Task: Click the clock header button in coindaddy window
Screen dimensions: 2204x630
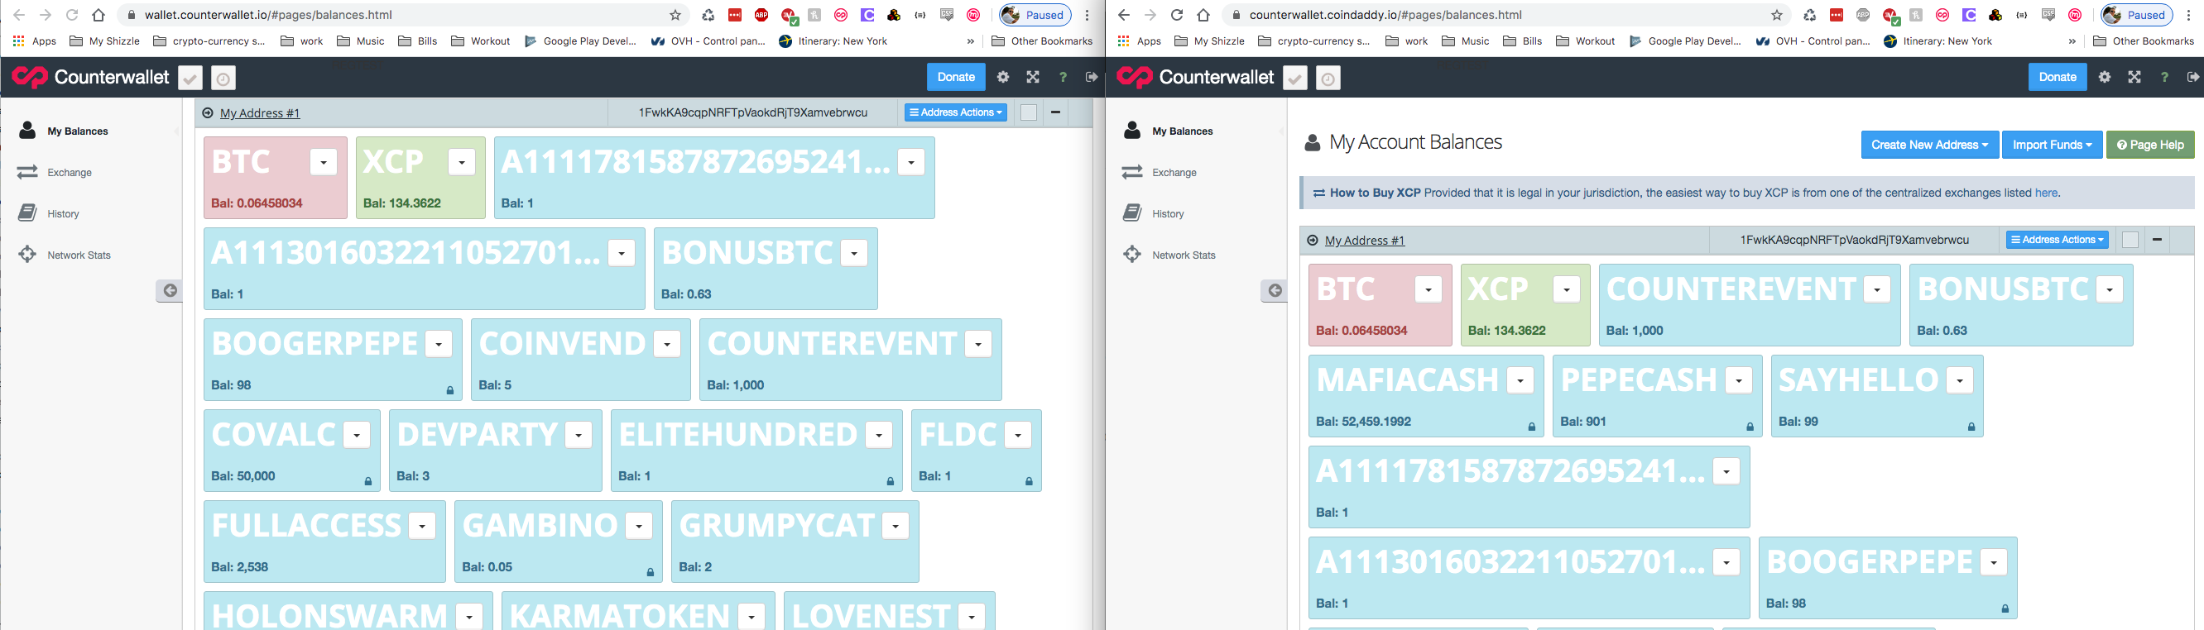Action: coord(1328,78)
